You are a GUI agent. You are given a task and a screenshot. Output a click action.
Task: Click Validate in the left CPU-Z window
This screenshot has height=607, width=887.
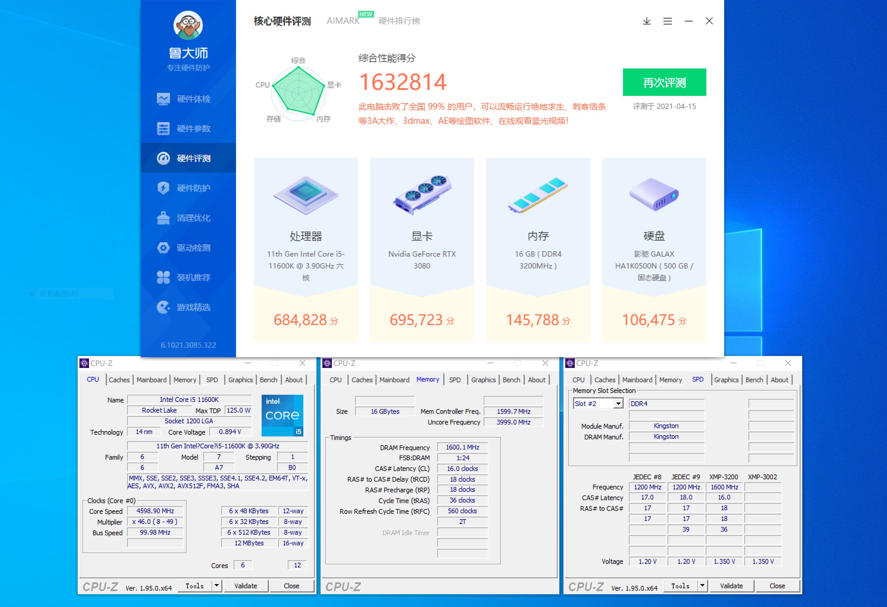(x=246, y=586)
